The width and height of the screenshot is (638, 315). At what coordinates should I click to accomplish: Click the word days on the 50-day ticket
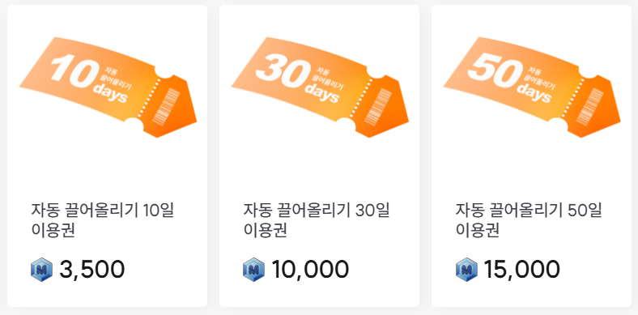click(534, 93)
